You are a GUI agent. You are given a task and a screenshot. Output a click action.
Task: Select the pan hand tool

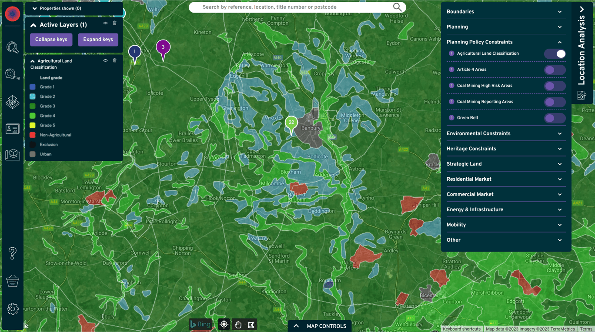tap(238, 325)
